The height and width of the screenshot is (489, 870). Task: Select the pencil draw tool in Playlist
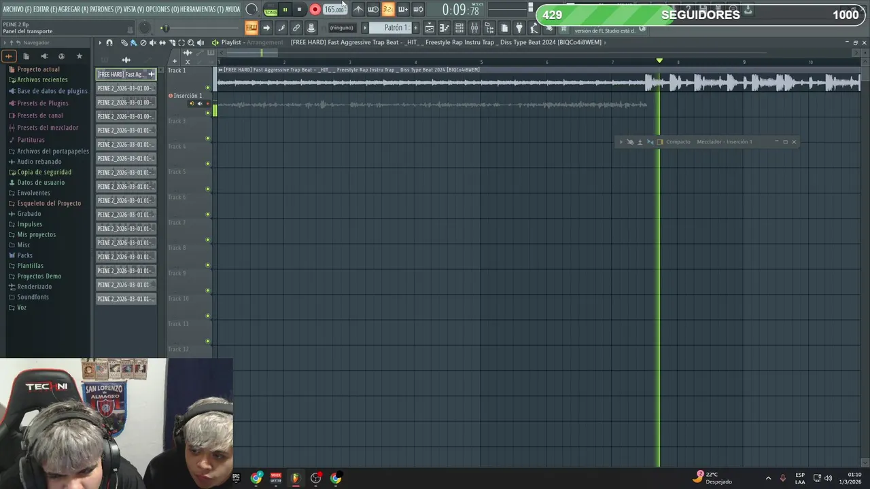124,42
